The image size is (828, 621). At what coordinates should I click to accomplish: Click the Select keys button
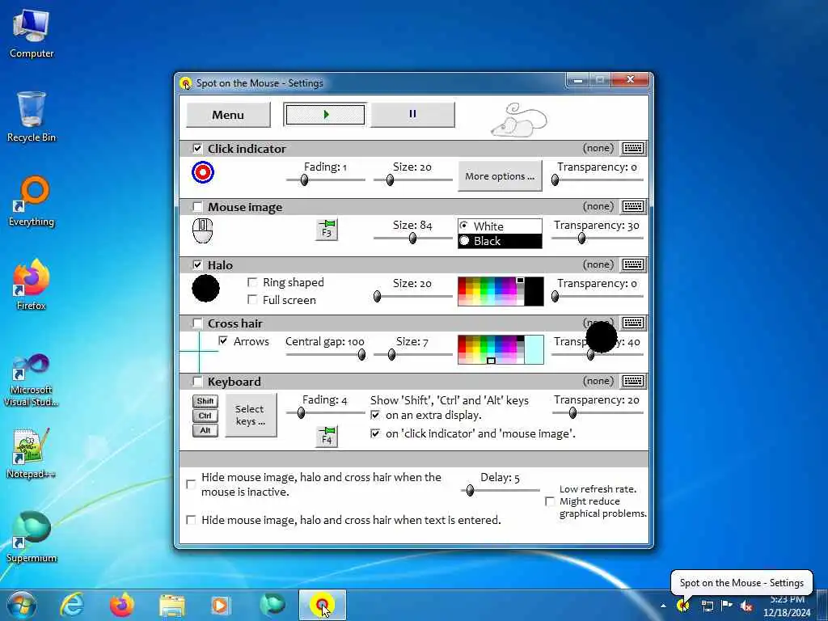251,415
